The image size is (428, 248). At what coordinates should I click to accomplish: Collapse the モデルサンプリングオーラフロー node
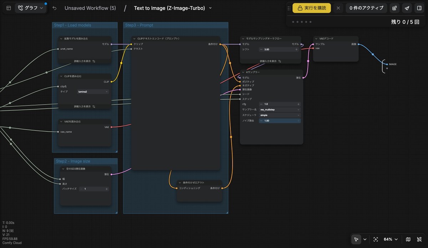[243, 38]
